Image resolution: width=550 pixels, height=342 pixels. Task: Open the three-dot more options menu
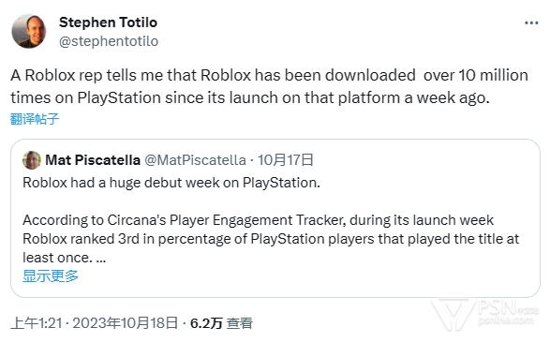(531, 23)
